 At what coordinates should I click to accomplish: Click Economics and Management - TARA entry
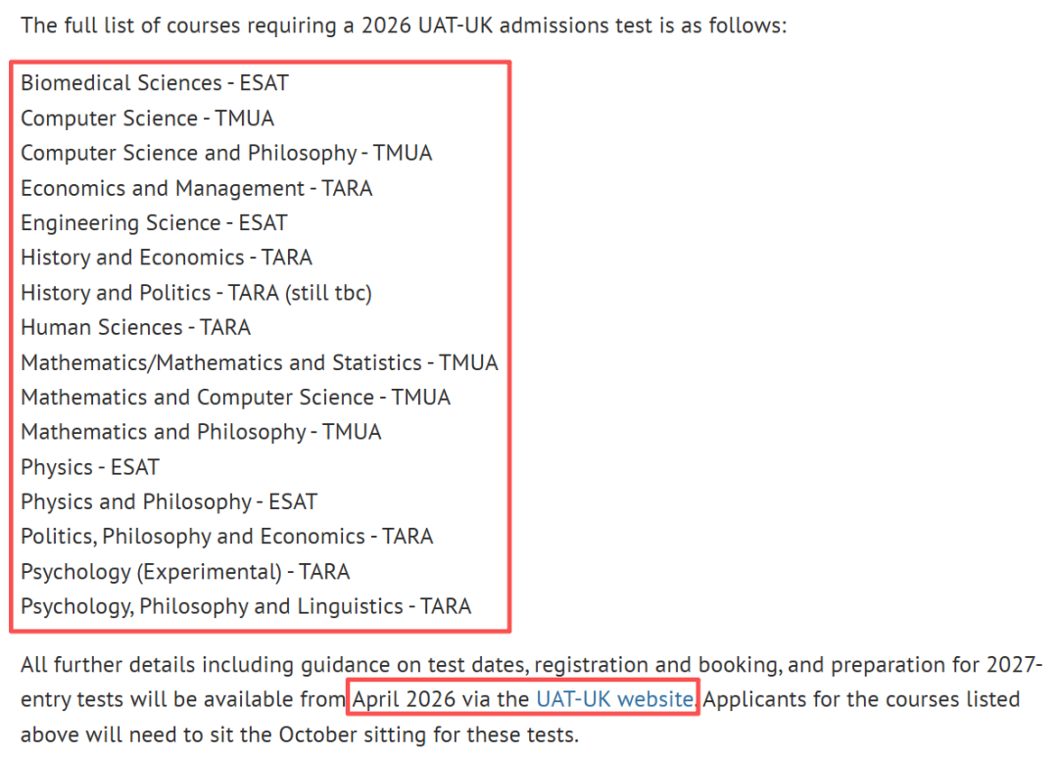click(197, 188)
